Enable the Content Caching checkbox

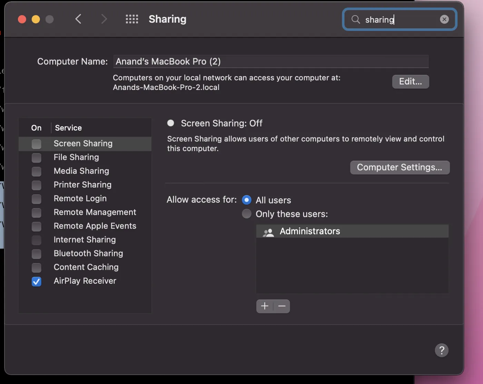tap(37, 267)
